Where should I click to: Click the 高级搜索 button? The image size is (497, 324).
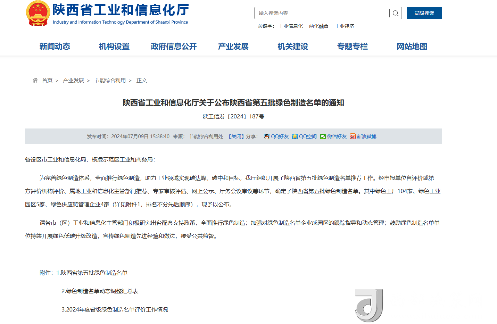(x=424, y=13)
